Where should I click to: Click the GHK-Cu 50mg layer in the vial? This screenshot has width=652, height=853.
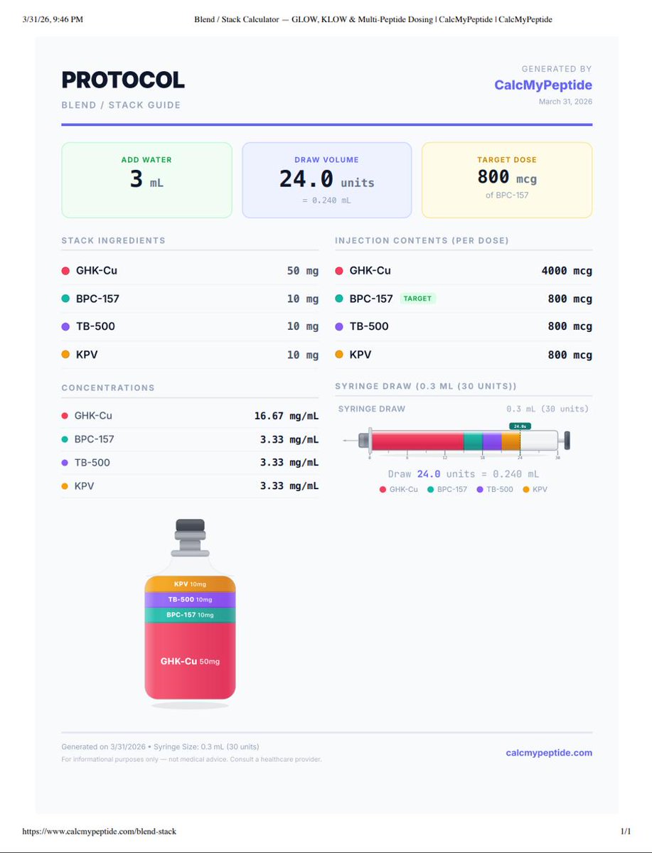(x=190, y=661)
